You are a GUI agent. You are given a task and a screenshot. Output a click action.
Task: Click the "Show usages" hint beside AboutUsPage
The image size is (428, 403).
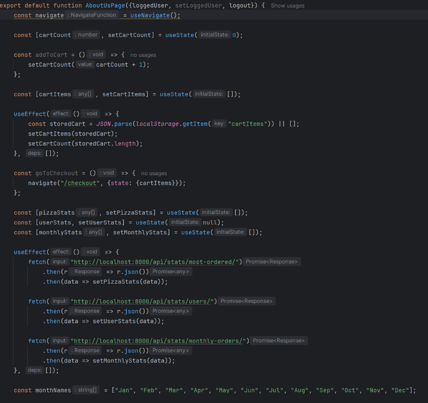click(288, 6)
